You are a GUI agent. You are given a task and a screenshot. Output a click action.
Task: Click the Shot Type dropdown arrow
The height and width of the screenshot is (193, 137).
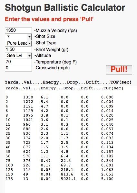click(29, 43)
